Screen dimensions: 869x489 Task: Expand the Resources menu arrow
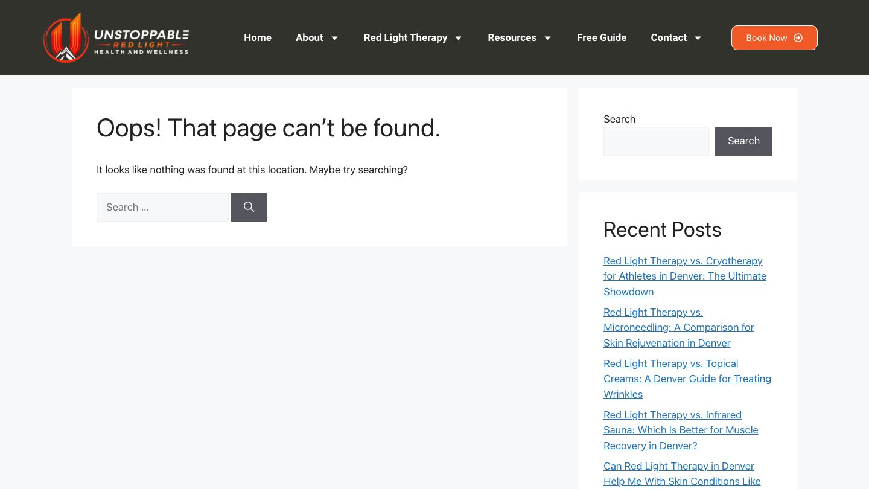click(547, 38)
